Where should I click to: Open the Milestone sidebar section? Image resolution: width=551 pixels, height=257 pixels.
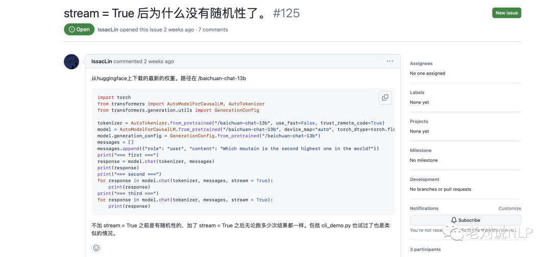420,151
